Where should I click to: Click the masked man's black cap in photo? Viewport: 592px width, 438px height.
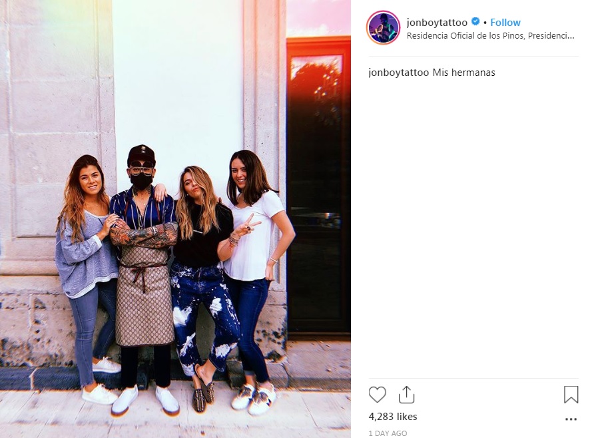pyautogui.click(x=141, y=154)
